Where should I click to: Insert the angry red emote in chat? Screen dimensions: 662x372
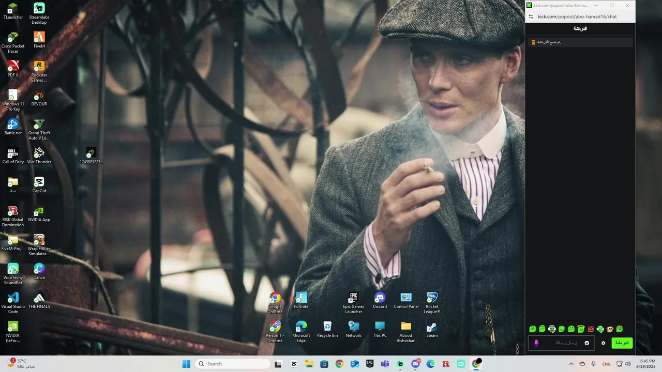pyautogui.click(x=591, y=329)
